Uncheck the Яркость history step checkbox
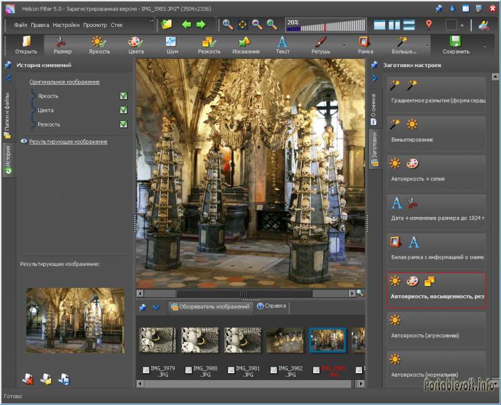Screen dimensions: 501x405 123,96
